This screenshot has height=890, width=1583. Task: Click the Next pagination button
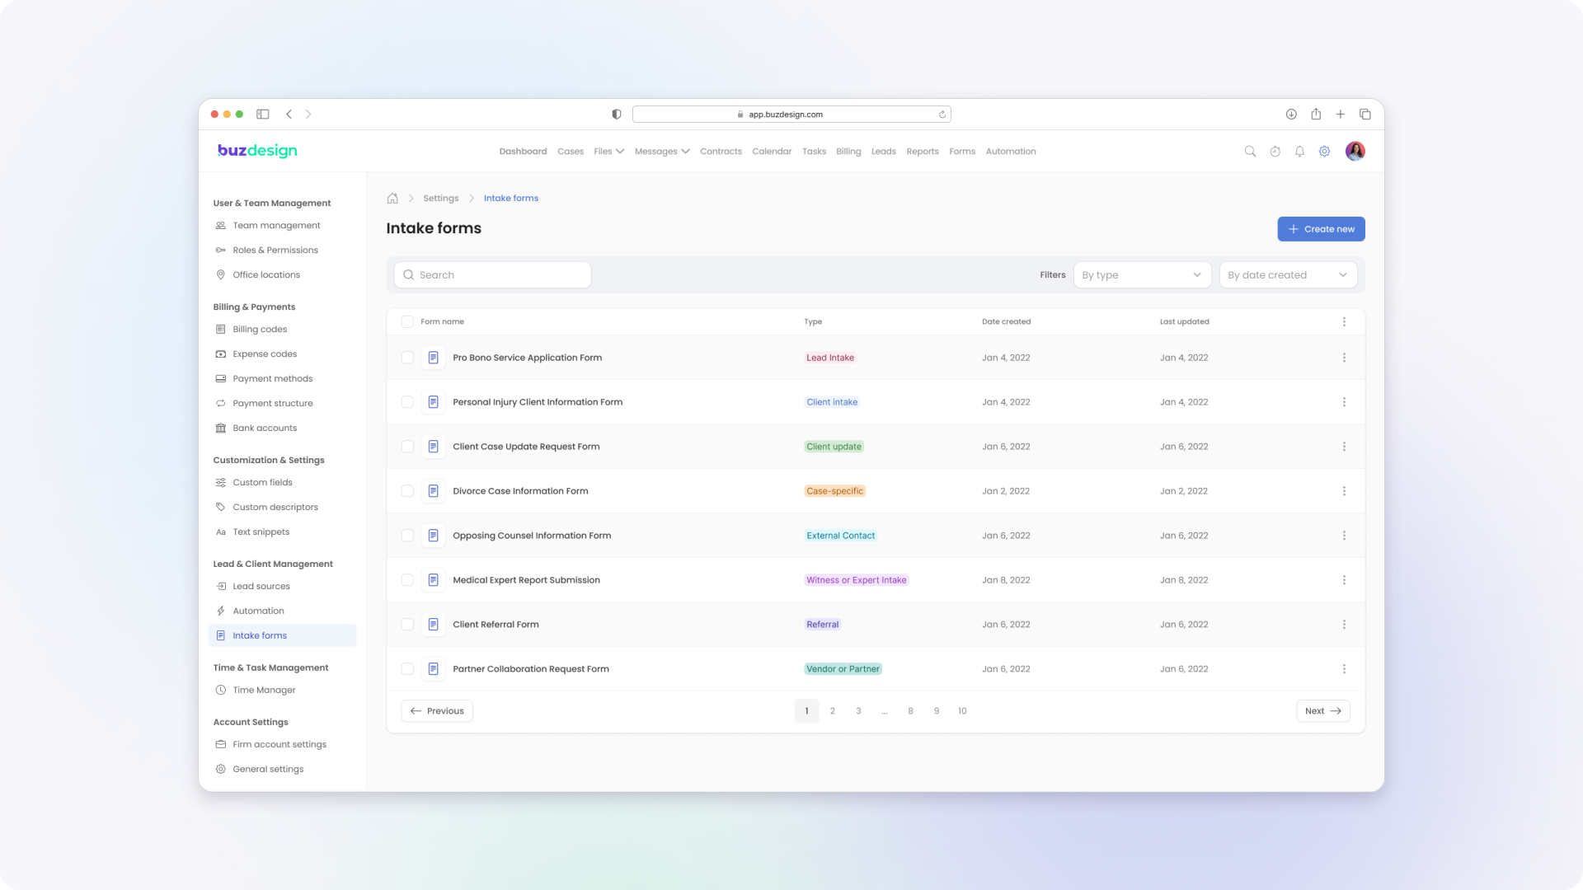point(1323,711)
